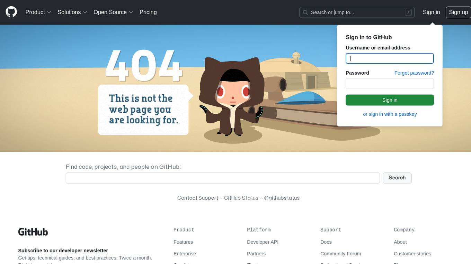Open Developer API footer link
Screen dimensions: 471x264
(263, 242)
